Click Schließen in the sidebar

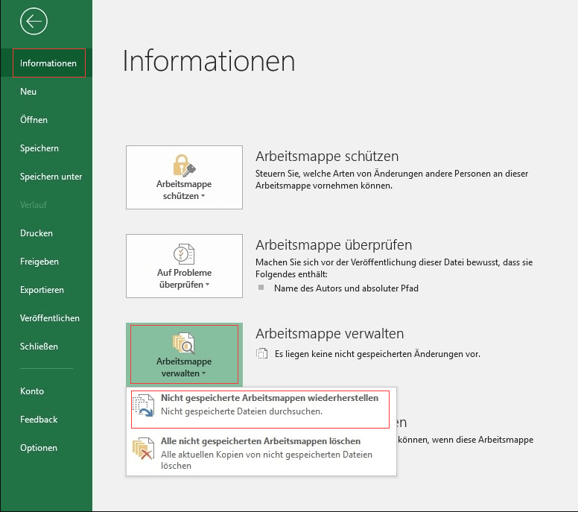(39, 347)
